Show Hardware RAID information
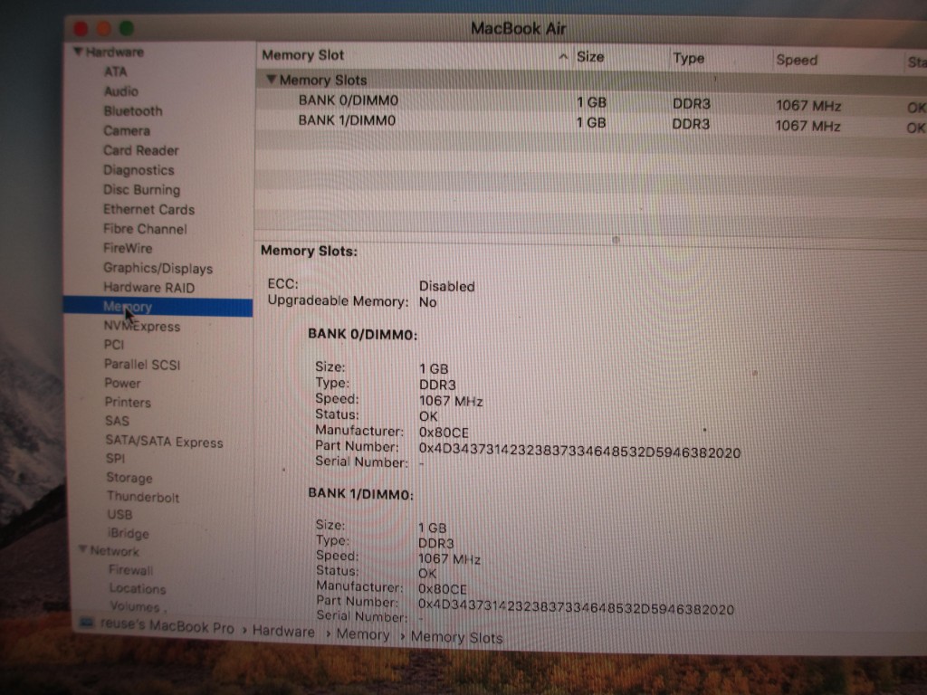Screen dimensions: 927x695 pyautogui.click(x=149, y=288)
